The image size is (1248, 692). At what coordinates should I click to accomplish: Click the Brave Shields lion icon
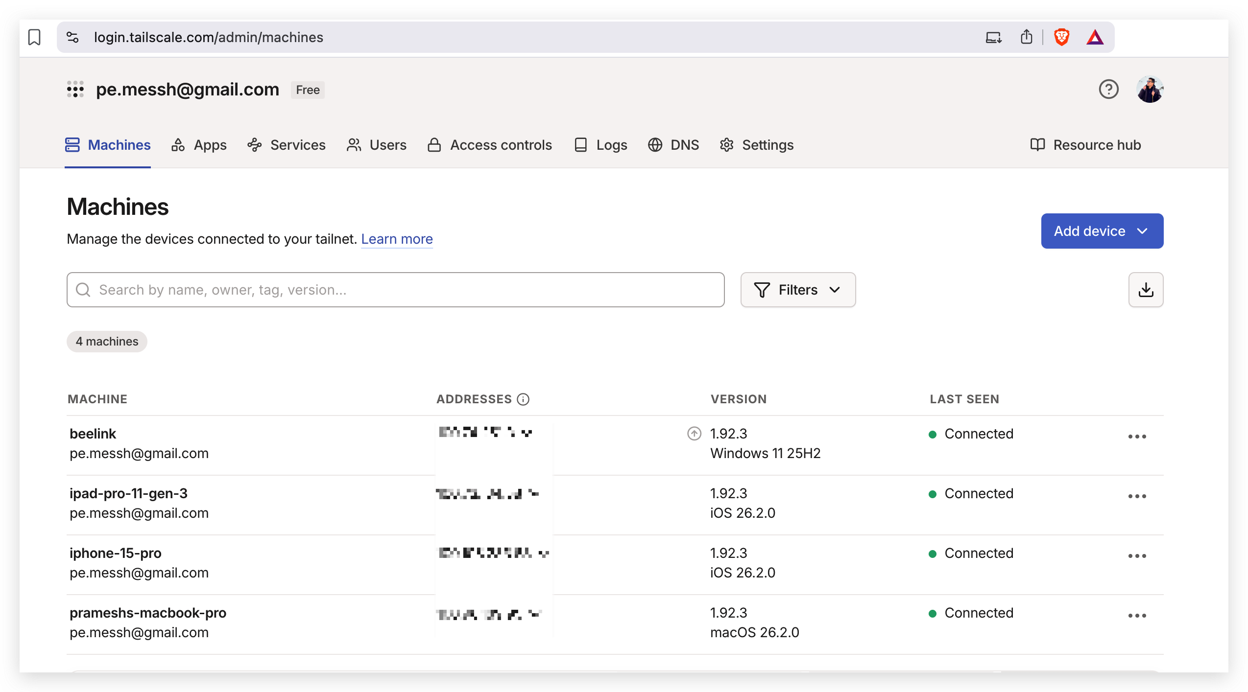(x=1061, y=37)
